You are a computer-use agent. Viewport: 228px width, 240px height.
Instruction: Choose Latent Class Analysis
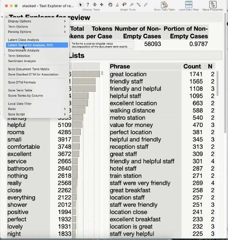37,40
